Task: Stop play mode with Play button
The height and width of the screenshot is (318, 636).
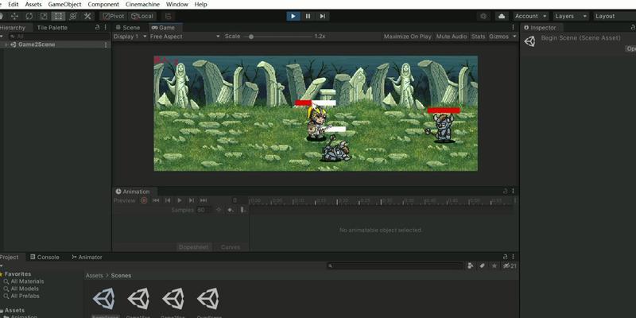Action: 293,16
